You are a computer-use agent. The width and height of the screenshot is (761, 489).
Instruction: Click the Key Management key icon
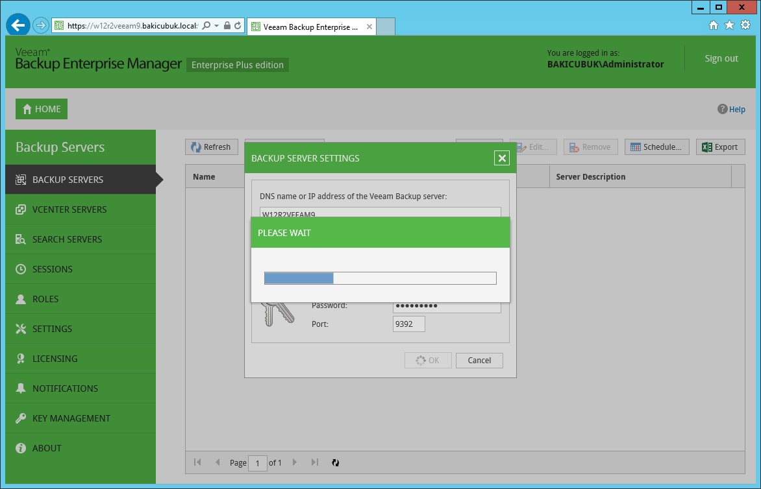pos(20,418)
